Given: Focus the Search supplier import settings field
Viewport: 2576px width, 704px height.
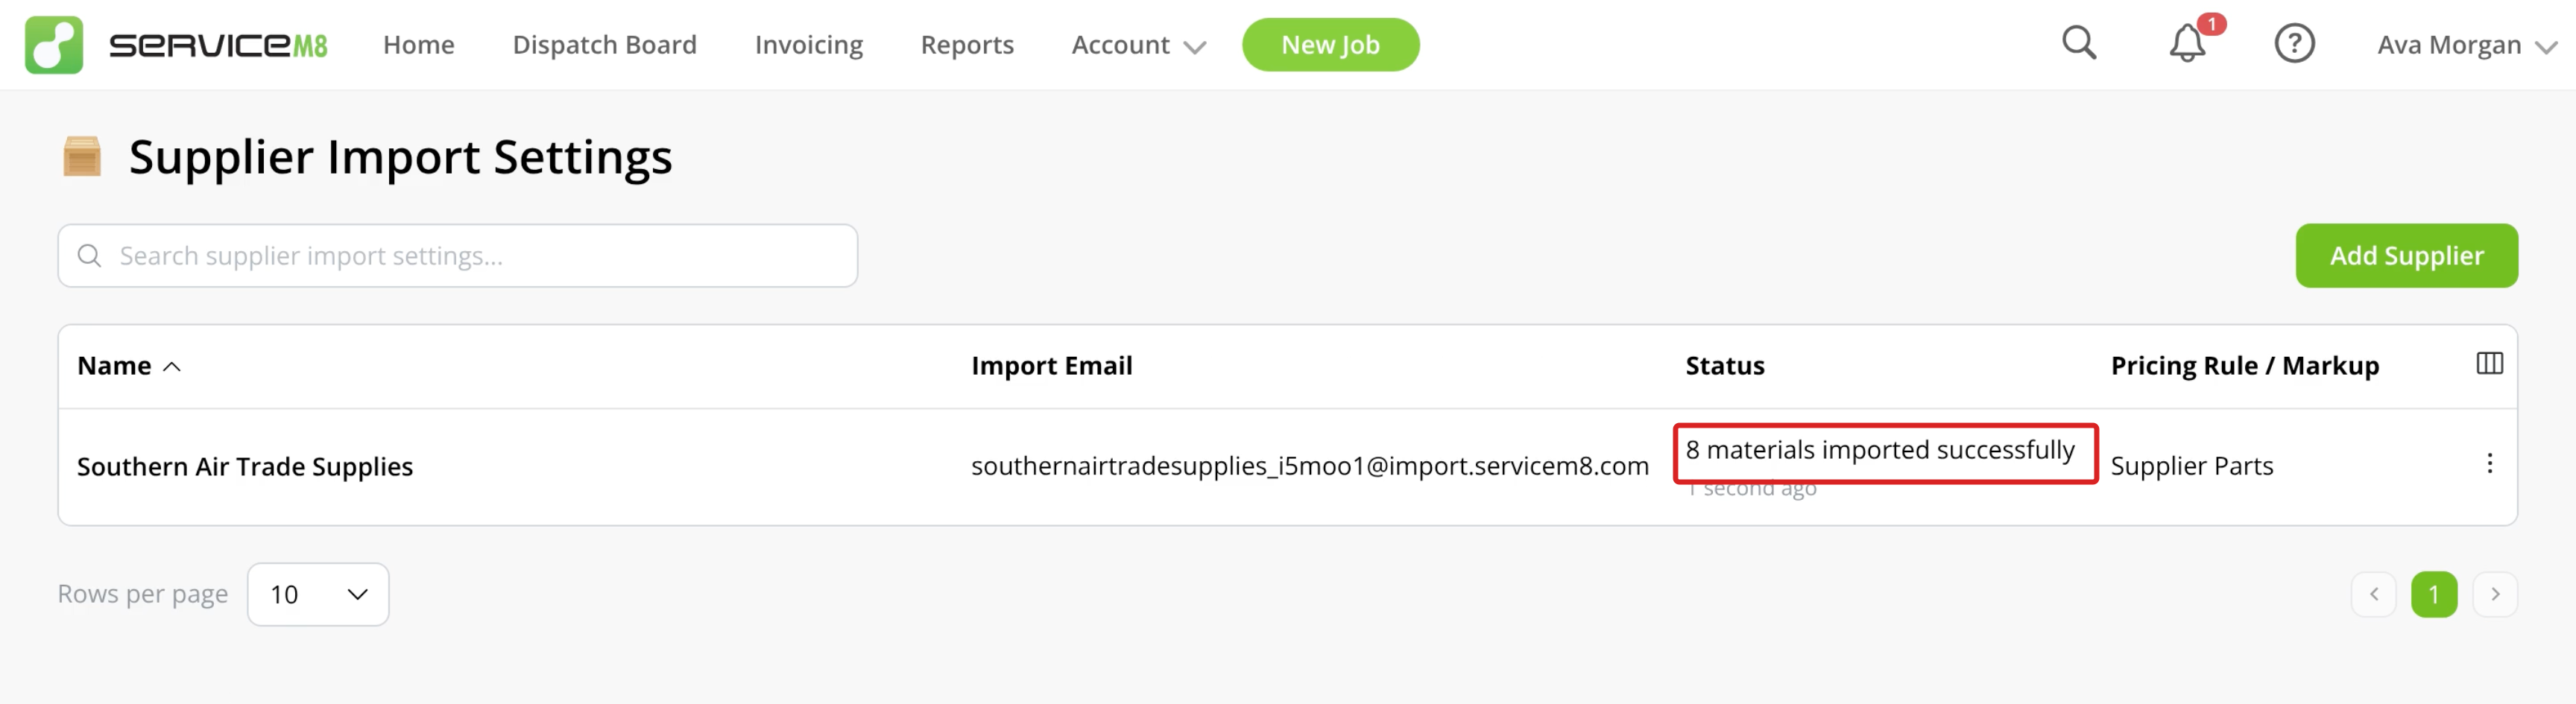Looking at the screenshot, I should [x=458, y=256].
